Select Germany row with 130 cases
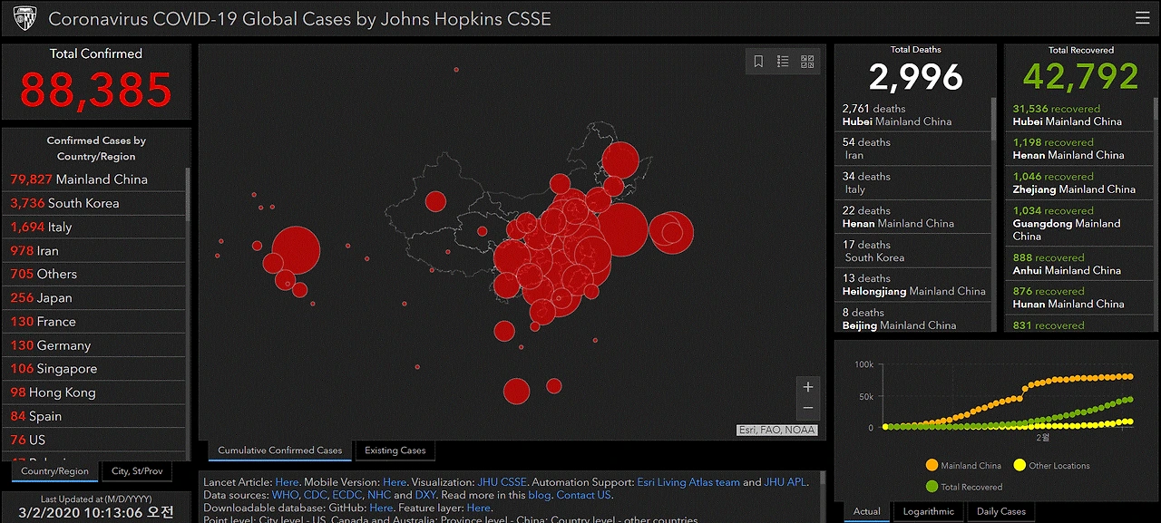Viewport: 1161px width, 523px height. 94,345
